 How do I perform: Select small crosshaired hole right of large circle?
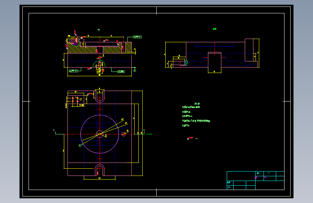click(124, 134)
